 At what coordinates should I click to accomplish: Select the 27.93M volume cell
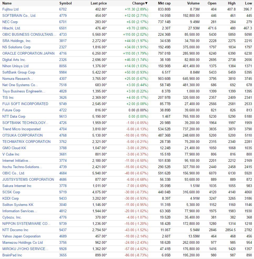[x=194, y=28]
